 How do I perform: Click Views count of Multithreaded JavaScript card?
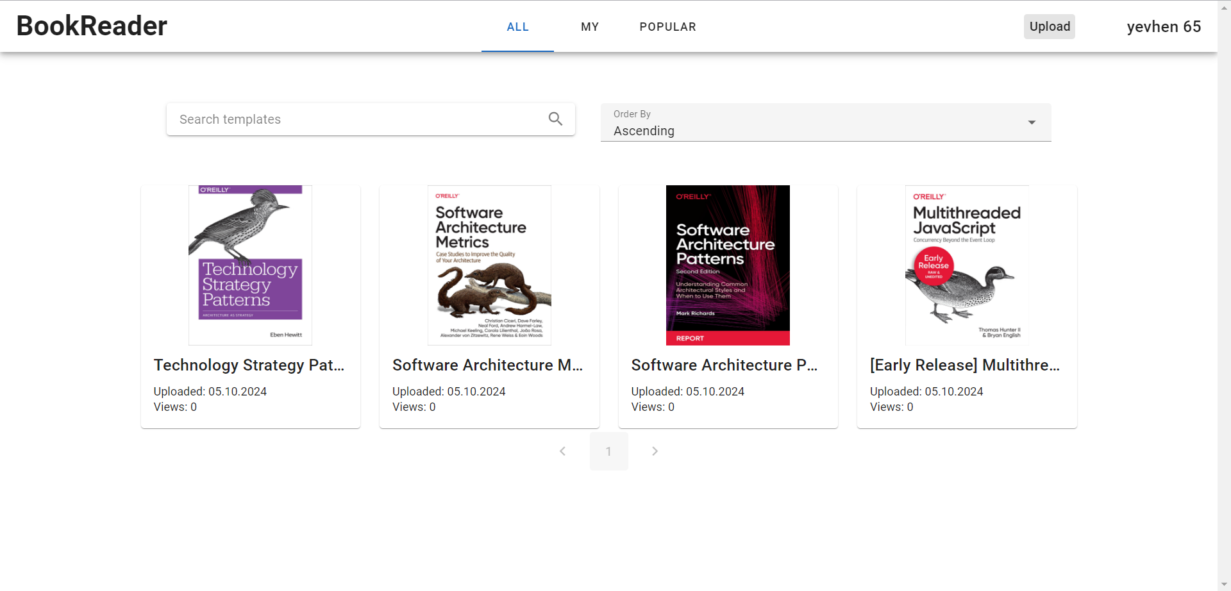892,407
